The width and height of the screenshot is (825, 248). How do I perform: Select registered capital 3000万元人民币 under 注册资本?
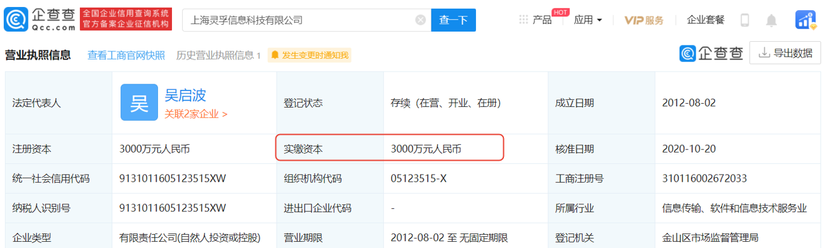click(x=154, y=149)
